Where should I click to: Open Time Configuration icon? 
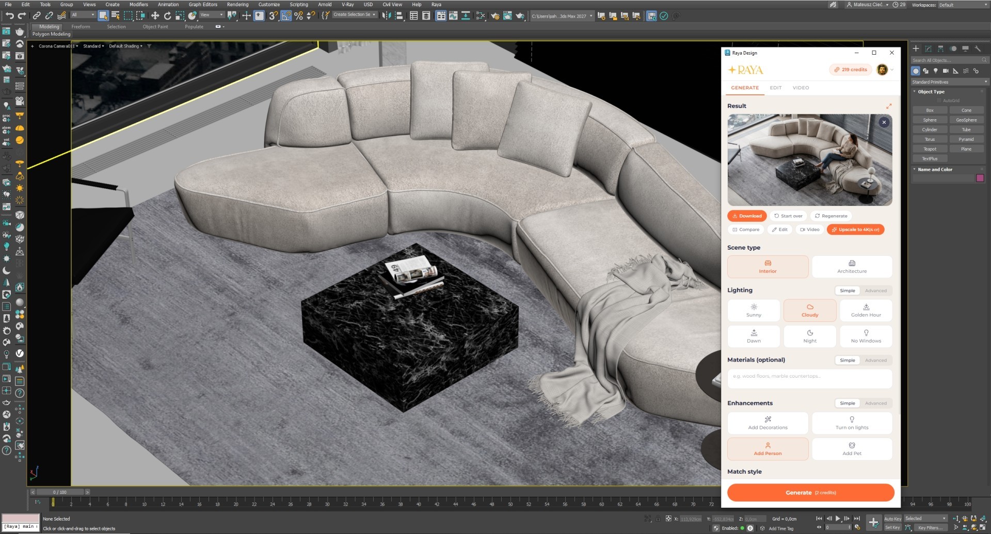tap(857, 527)
